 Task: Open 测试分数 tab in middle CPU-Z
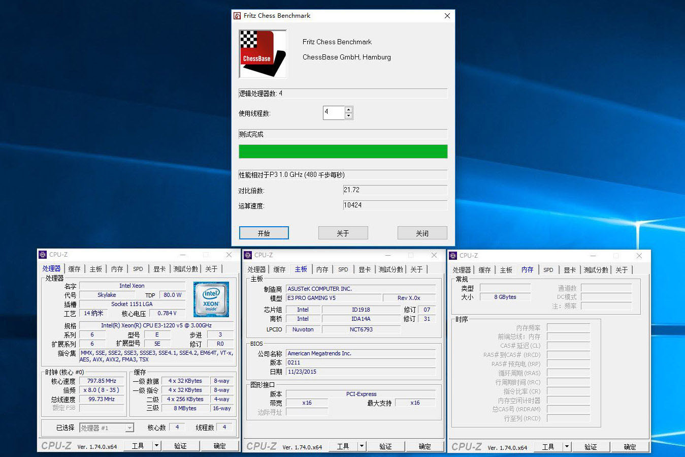click(x=391, y=269)
